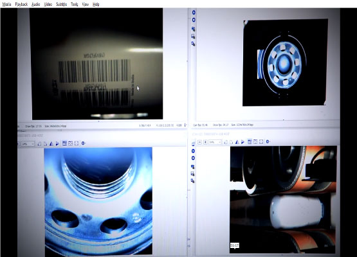Click the barcode camera image
357x257 pixels.
(96, 64)
